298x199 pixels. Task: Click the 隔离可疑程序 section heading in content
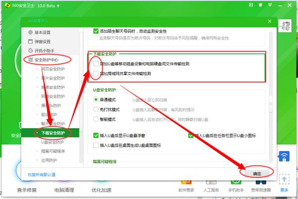[105, 161]
